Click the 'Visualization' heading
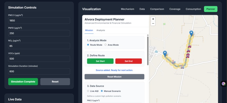This screenshot has width=227, height=103. pyautogui.click(x=92, y=9)
